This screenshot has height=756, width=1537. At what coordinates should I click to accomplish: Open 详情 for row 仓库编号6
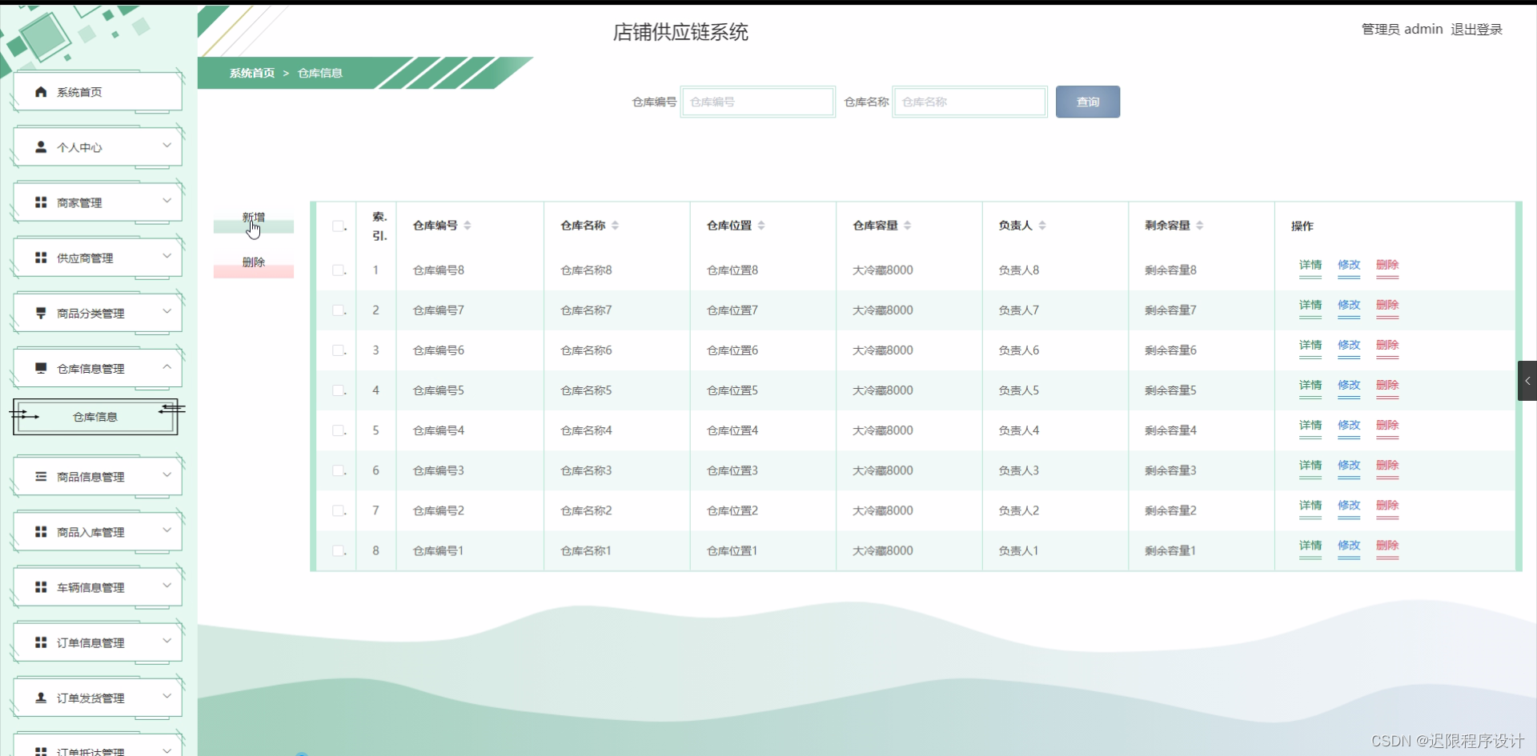1310,346
